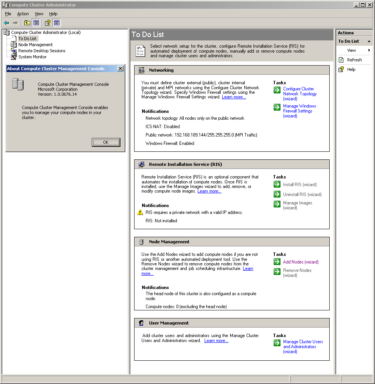Open the Add Nodes wizard link

click(301, 262)
